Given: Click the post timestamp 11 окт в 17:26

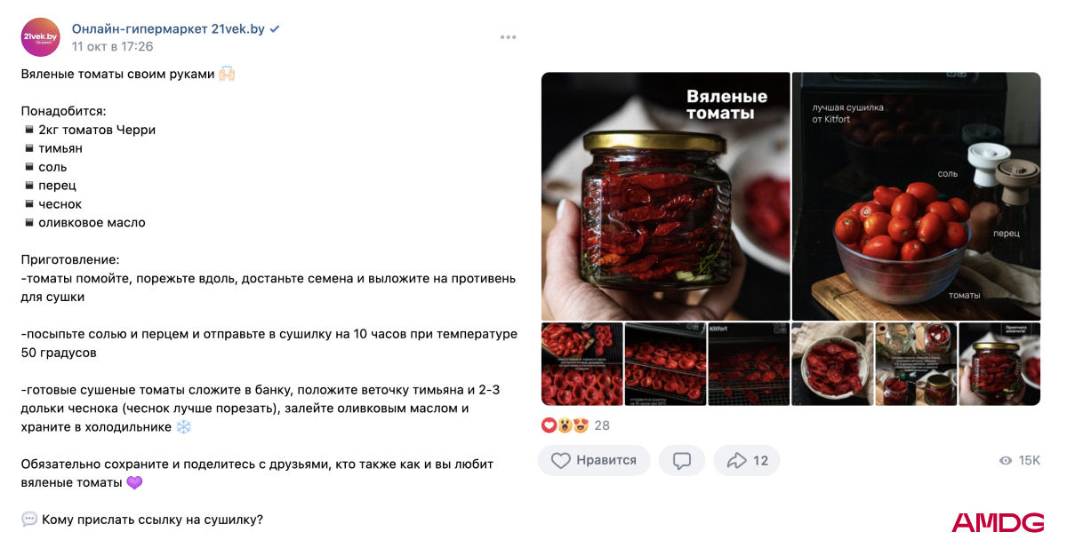Looking at the screenshot, I should [x=112, y=46].
